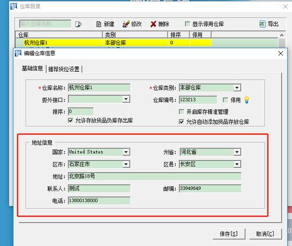292x246 pixels.
Task: Click the 联系人 input field
Action: coord(99,188)
